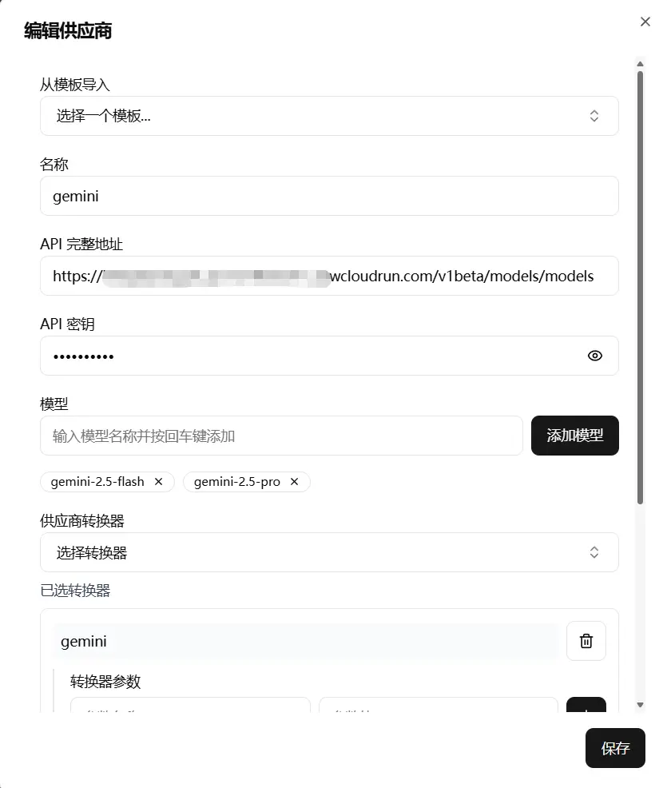This screenshot has width=667, height=788.
Task: Click the scrollbar up arrow
Action: click(x=640, y=64)
